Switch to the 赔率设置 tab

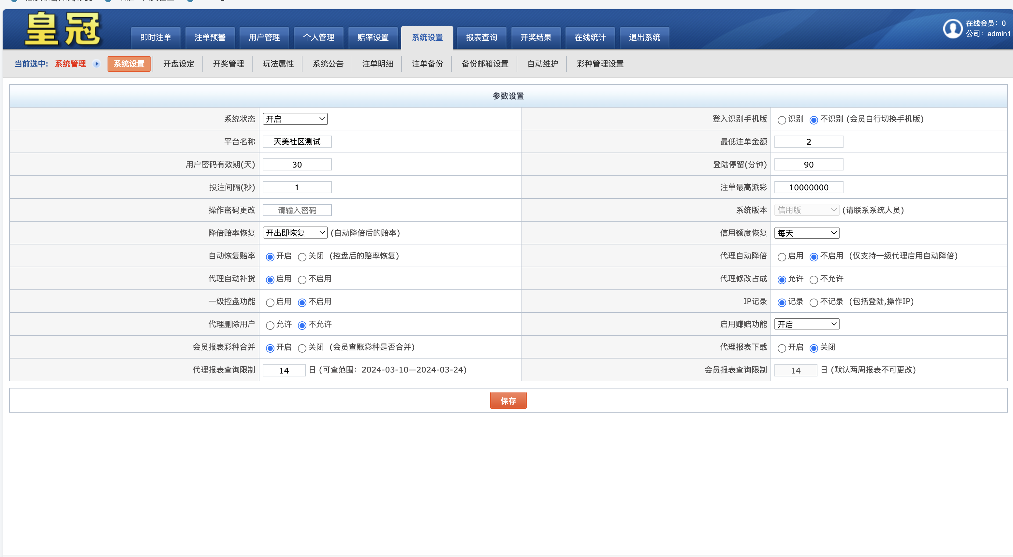tap(373, 37)
